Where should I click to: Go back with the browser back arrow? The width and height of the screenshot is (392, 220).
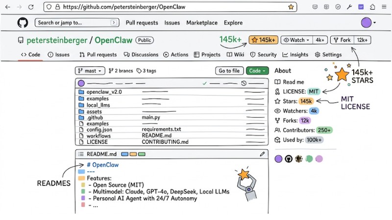coord(8,7)
